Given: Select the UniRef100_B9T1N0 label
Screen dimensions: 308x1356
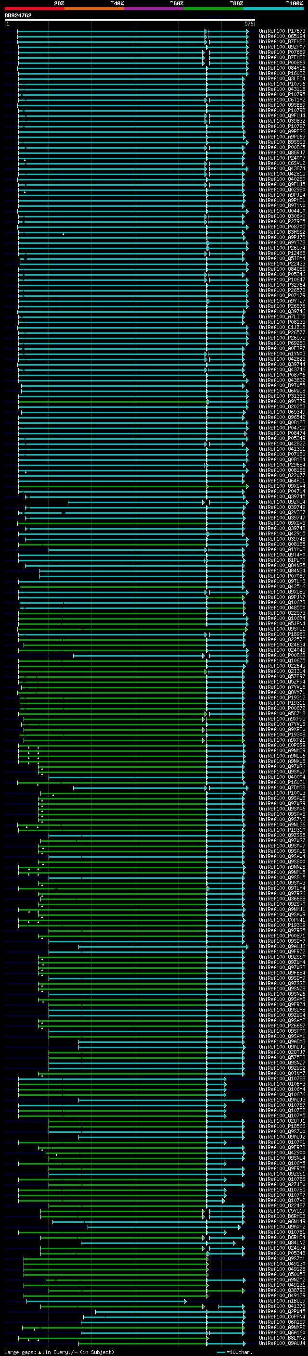Looking at the screenshot, I should 282,206.
